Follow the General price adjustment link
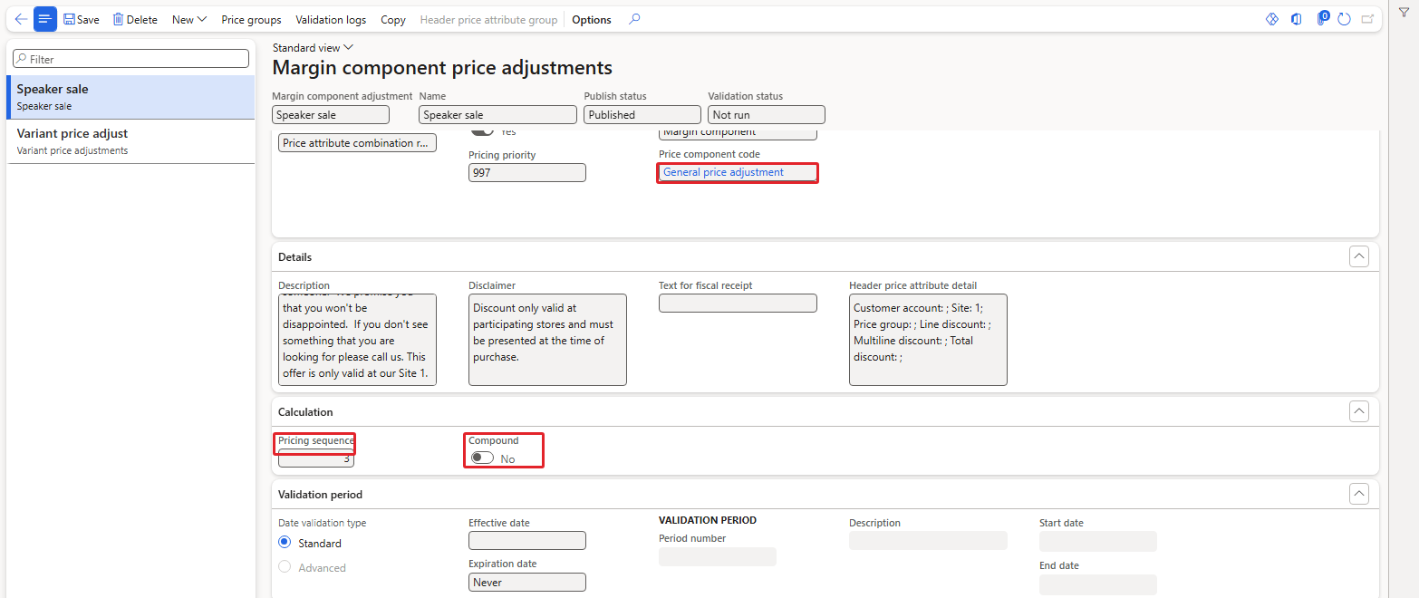Image resolution: width=1419 pixels, height=598 pixels. [x=723, y=172]
